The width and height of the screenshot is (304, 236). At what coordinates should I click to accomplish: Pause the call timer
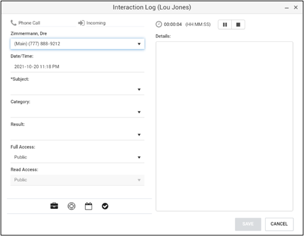pos(225,25)
